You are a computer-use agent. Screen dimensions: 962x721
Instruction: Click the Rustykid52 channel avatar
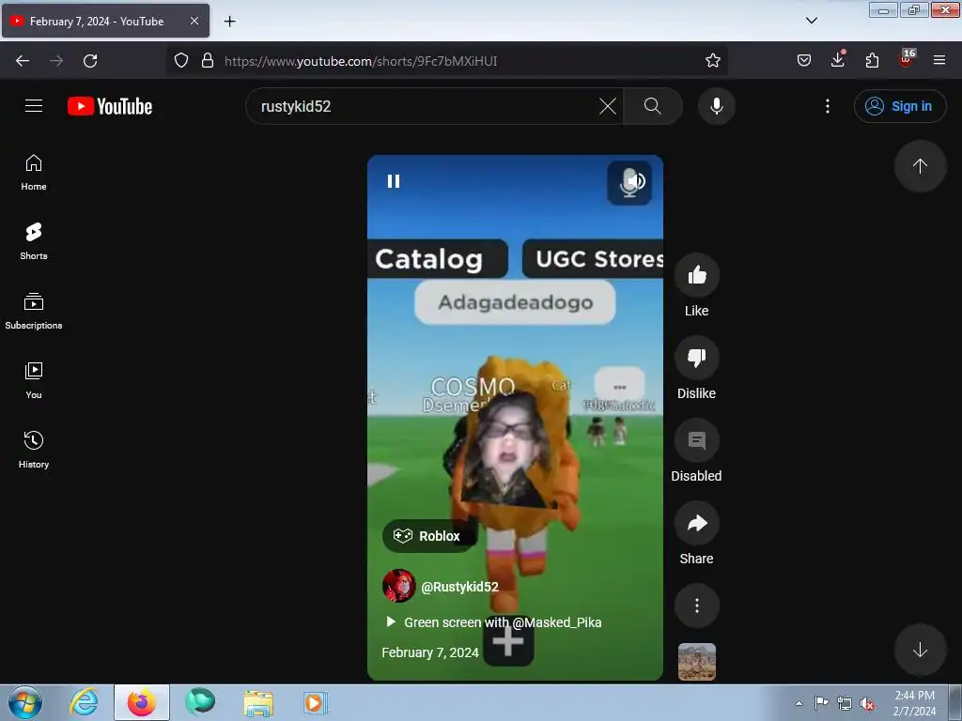tap(398, 586)
